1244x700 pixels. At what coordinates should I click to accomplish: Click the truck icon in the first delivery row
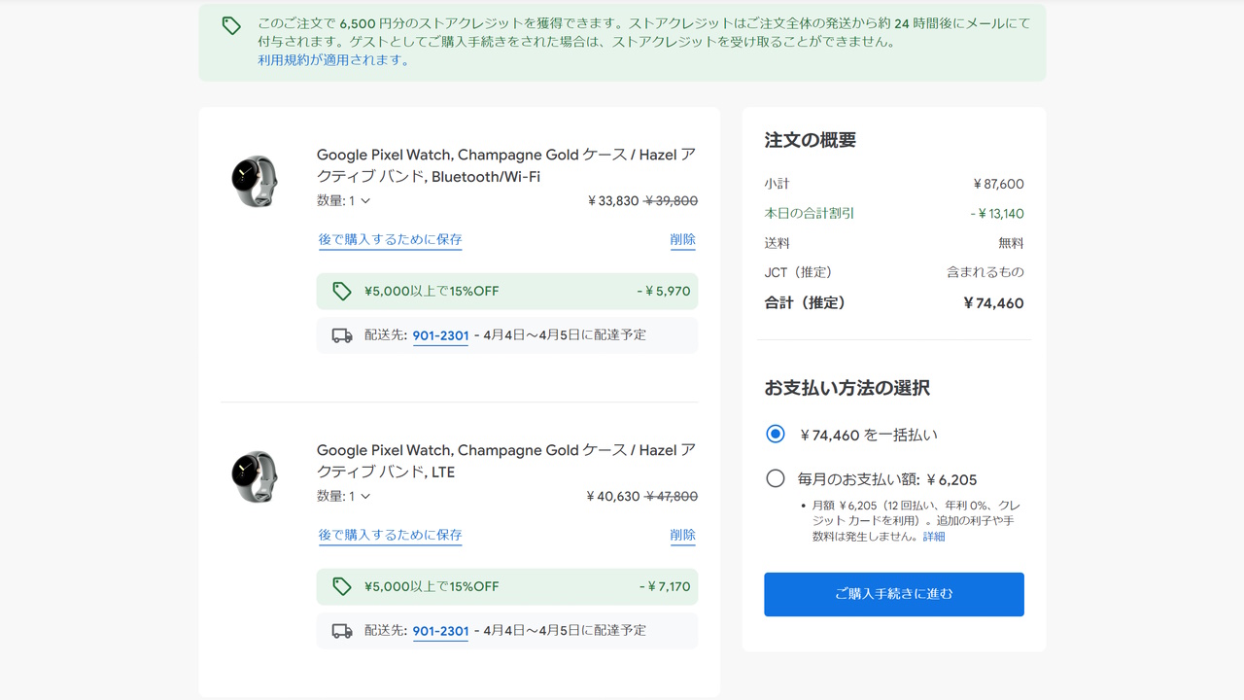pyautogui.click(x=341, y=334)
